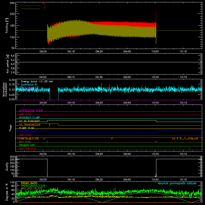Click the 0.05 tick on the modulation axis
The image size is (205, 205).
click(x=12, y=95)
